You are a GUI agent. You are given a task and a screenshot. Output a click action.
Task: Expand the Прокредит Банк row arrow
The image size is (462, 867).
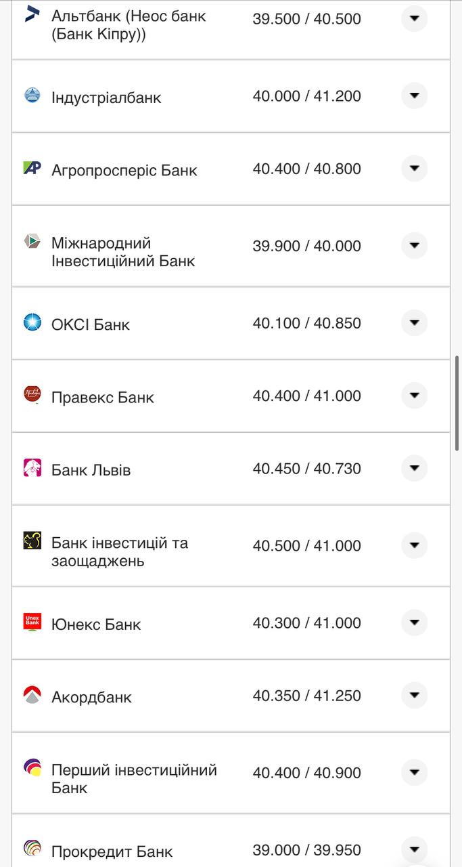(x=414, y=849)
